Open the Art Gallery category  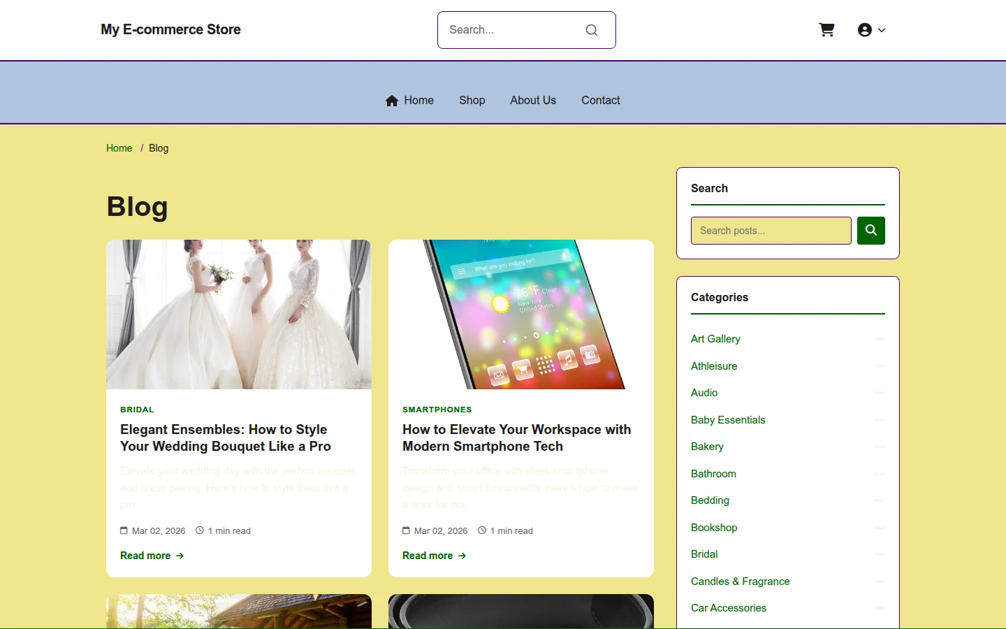click(x=715, y=339)
